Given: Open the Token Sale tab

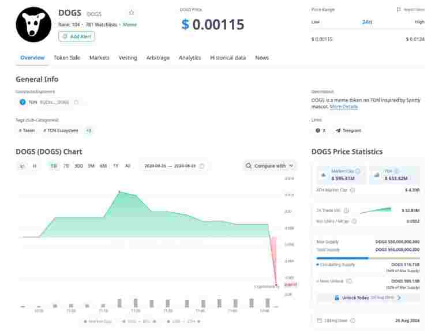Looking at the screenshot, I should pyautogui.click(x=67, y=58).
